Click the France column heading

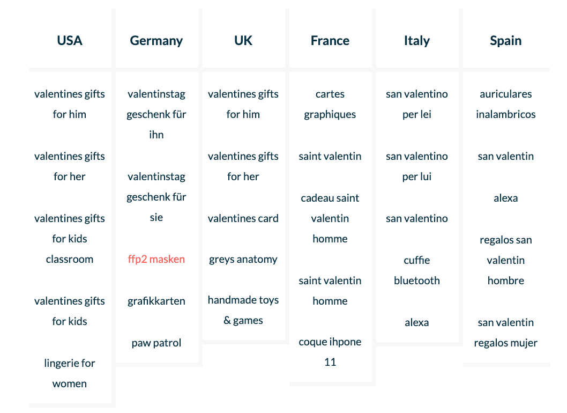[x=330, y=41]
